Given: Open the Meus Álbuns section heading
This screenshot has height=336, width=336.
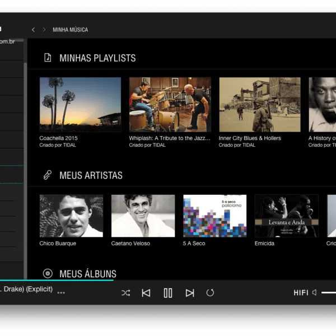Looking at the screenshot, I should [x=88, y=273].
